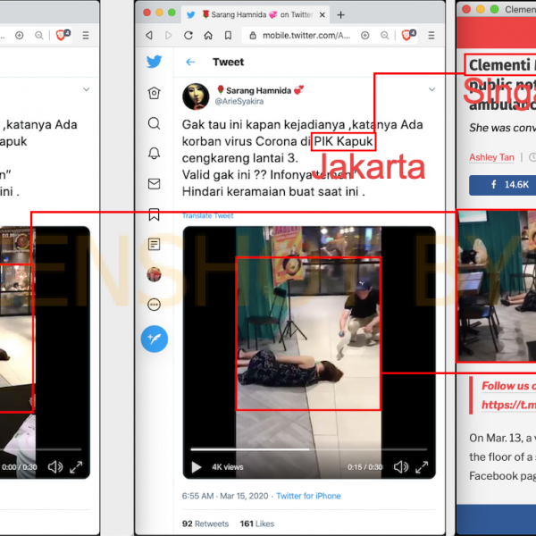This screenshot has width=536, height=536.
Task: Click Twitter for iPhone source link
Action: [308, 496]
